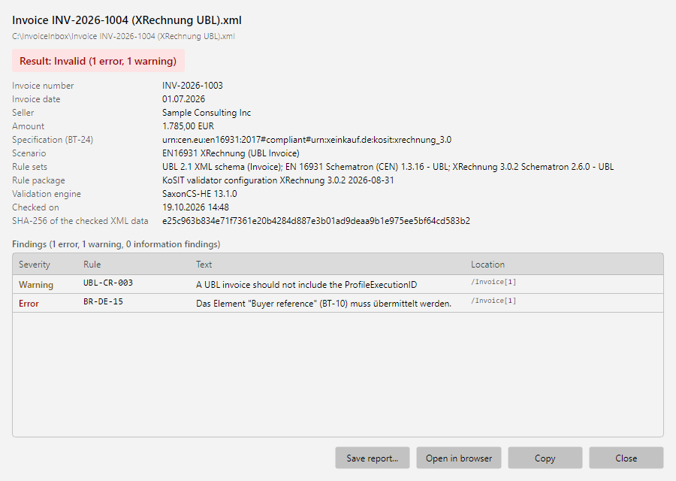Image resolution: width=676 pixels, height=481 pixels.
Task: Click the Copy button
Action: pos(545,458)
